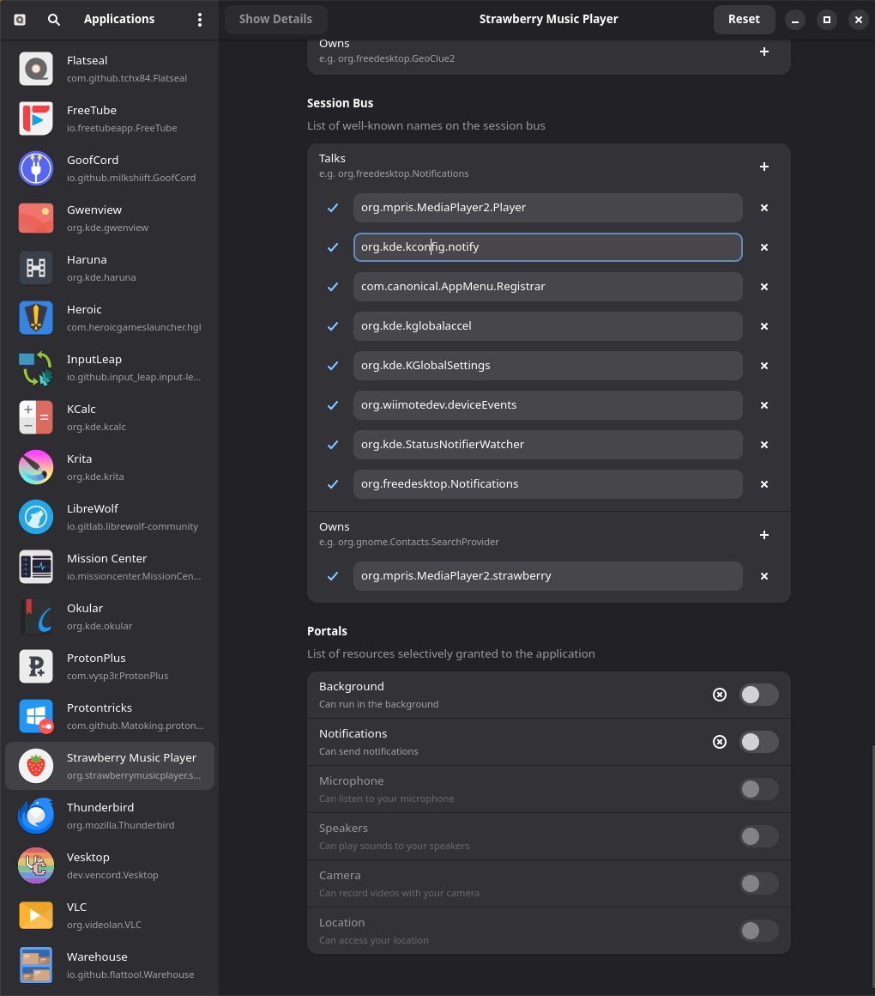Uncheck the com.canonical.AppMenu.Registrar checkmark
This screenshot has width=875, height=996.
pyautogui.click(x=333, y=287)
